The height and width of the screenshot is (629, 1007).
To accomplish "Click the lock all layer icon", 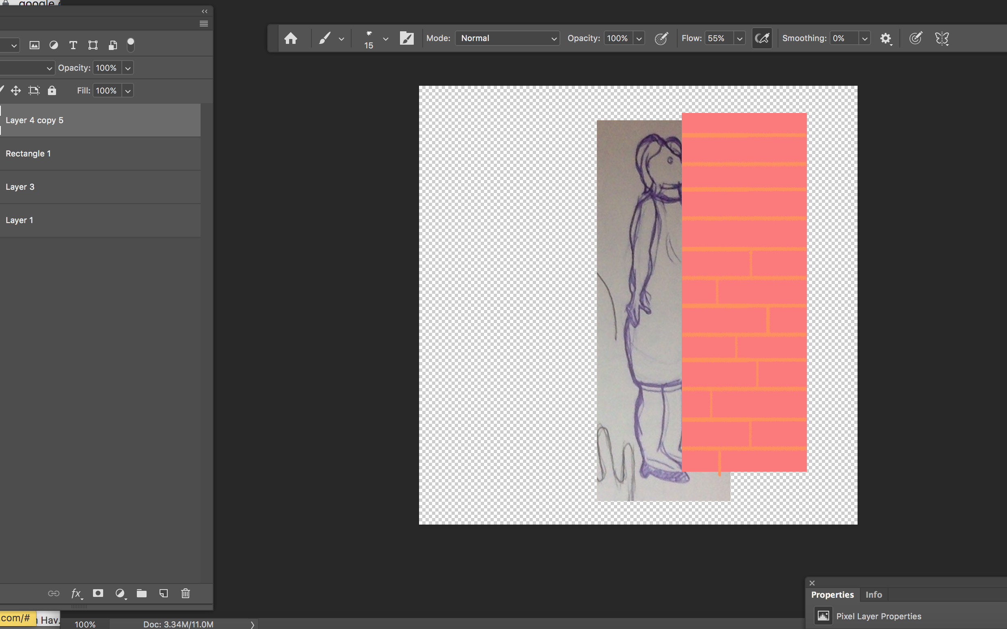I will click(52, 90).
